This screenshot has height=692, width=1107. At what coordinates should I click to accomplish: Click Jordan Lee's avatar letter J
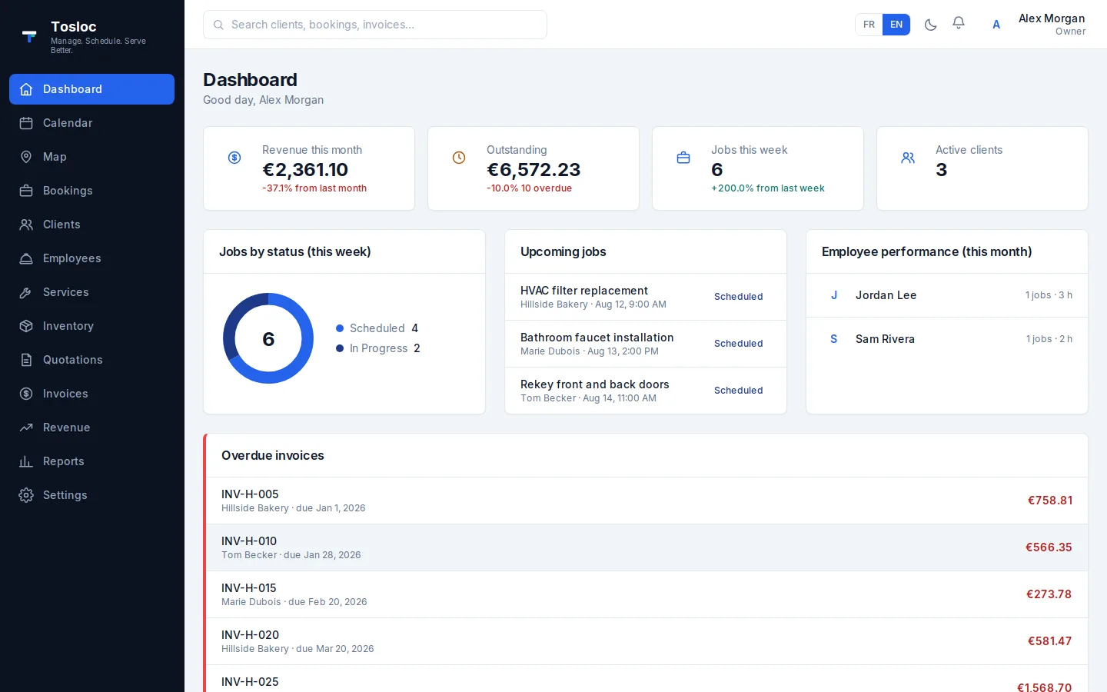point(834,295)
